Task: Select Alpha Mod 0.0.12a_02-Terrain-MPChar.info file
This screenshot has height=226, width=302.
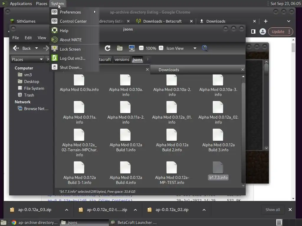Action: (79, 143)
